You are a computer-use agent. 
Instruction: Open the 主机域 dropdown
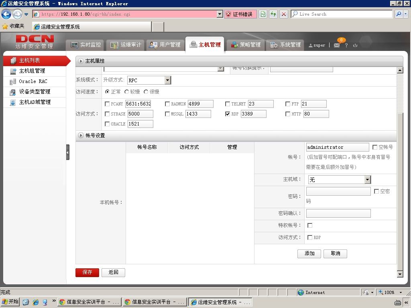tap(368, 180)
